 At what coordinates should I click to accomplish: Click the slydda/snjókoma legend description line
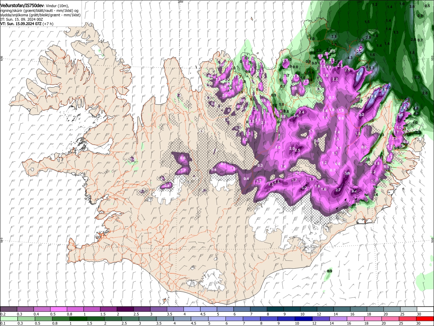[40, 15]
